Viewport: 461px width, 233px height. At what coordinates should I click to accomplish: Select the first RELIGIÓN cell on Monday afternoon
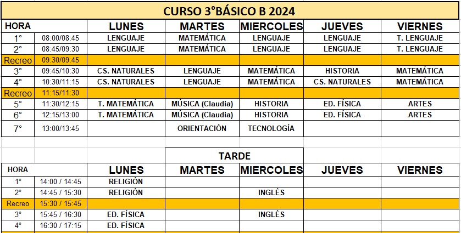pyautogui.click(x=126, y=181)
